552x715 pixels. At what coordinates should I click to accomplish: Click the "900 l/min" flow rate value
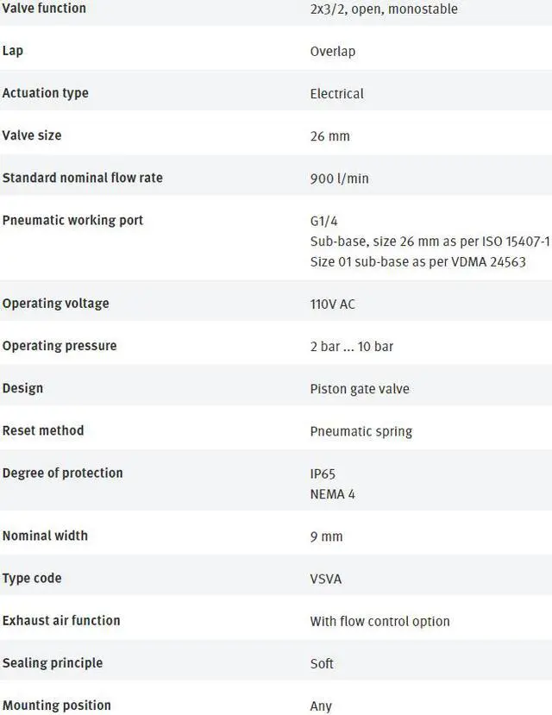tap(339, 179)
